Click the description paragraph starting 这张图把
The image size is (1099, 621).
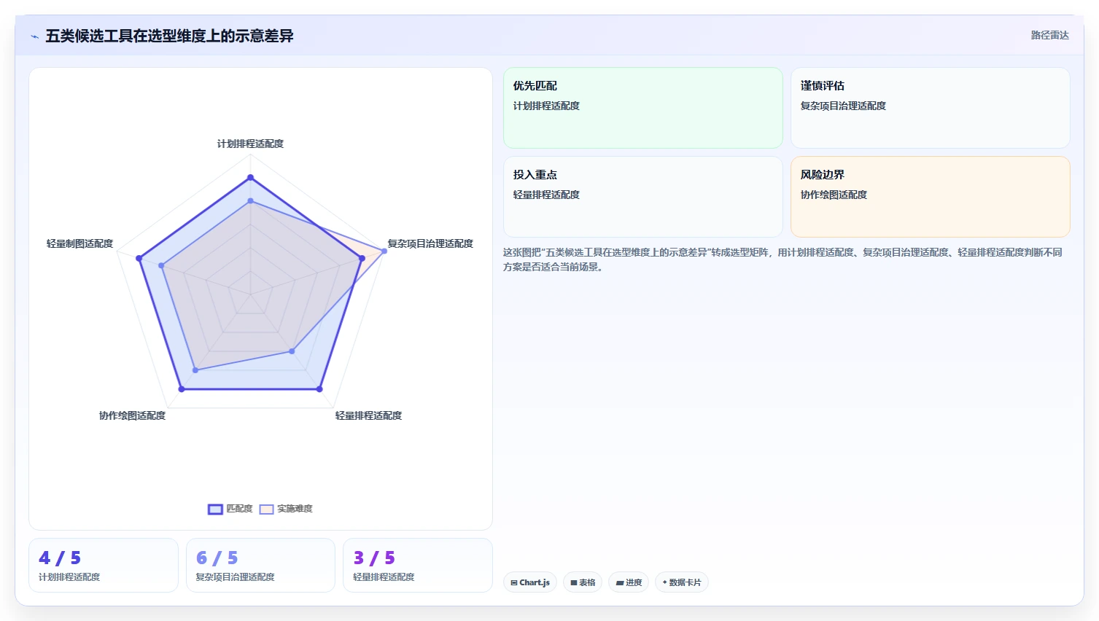coord(782,259)
